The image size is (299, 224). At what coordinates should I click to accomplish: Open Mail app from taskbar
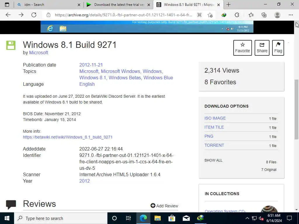[186, 218]
